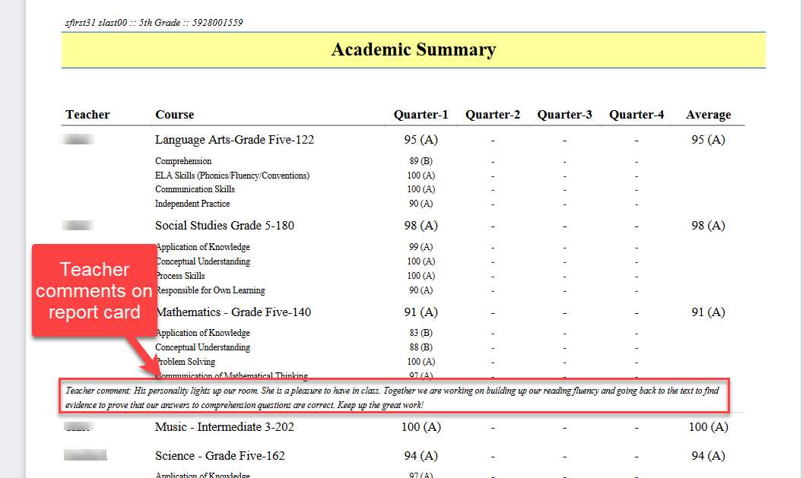This screenshot has height=478, width=803.
Task: Click the Academic Summary title banner
Action: pyautogui.click(x=414, y=50)
